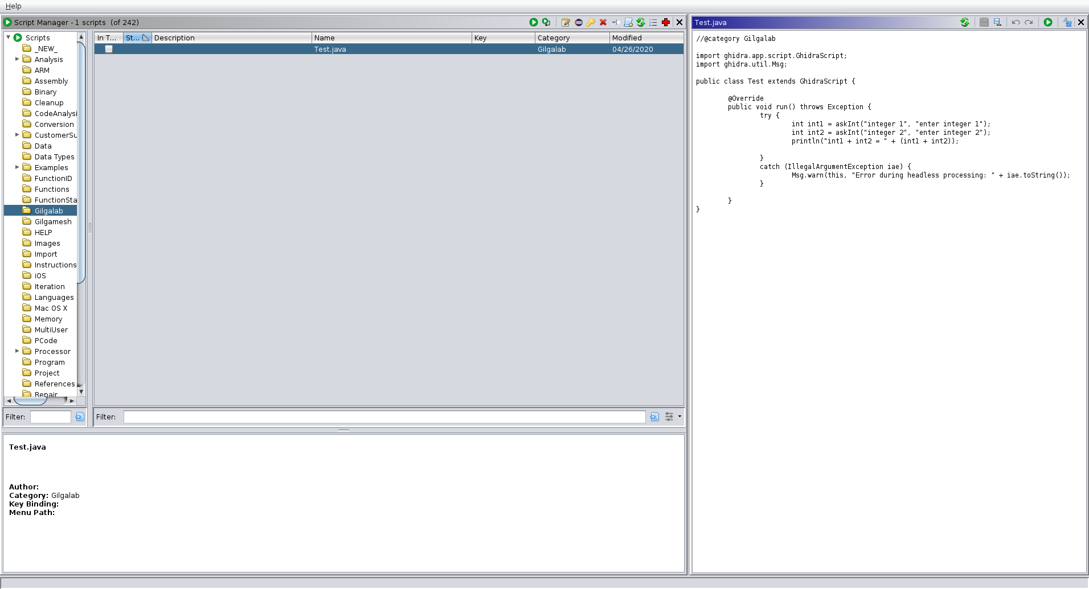Open Help with the red cross icon

click(666, 22)
